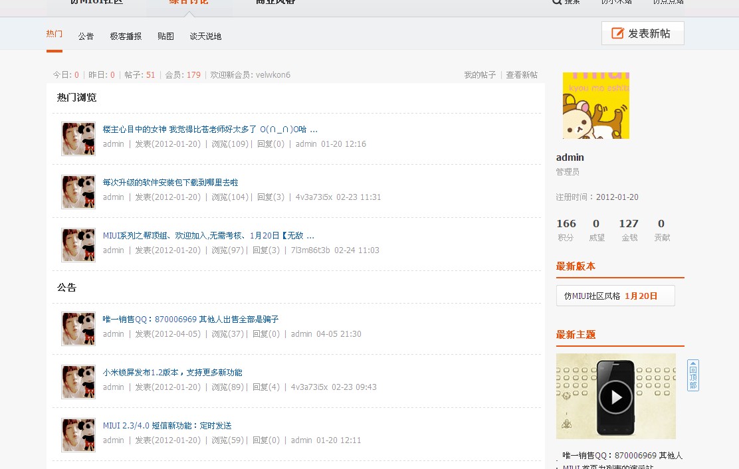This screenshot has width=739, height=469.
Task: Click the 回顶部 back-to-top icon
Action: [x=692, y=375]
